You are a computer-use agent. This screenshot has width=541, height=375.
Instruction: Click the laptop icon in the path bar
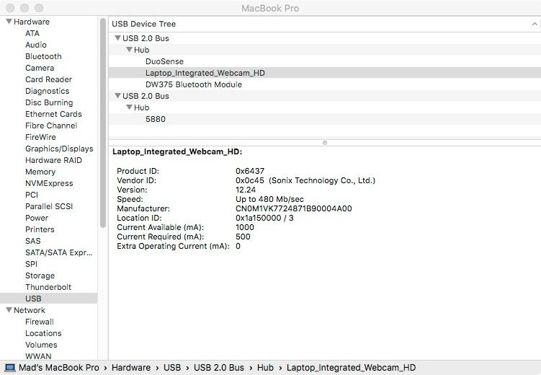9,368
